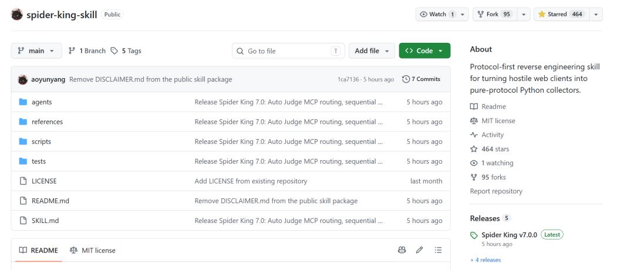Click the fork icon beside 95 forks
This screenshot has width=634, height=270.
(474, 177)
